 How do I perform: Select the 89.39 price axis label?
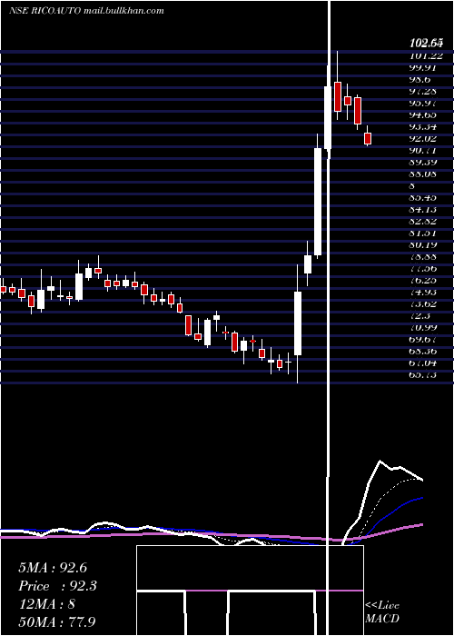point(424,162)
